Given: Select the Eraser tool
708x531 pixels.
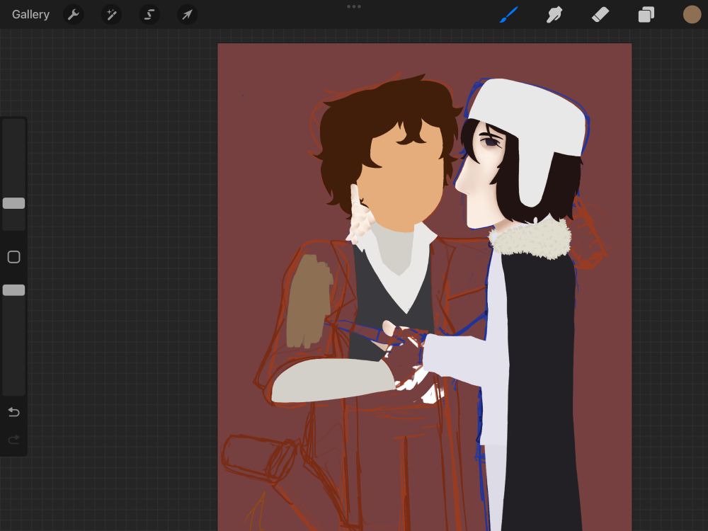Looking at the screenshot, I should point(600,14).
